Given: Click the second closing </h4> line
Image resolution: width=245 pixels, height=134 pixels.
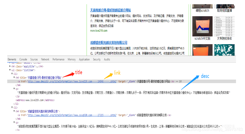Looking at the screenshot, I should pyautogui.click(x=18, y=119).
